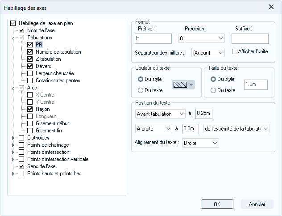The width and height of the screenshot is (282, 216).
Task: Open the Avant tabulation position dropdown
Action: point(160,114)
